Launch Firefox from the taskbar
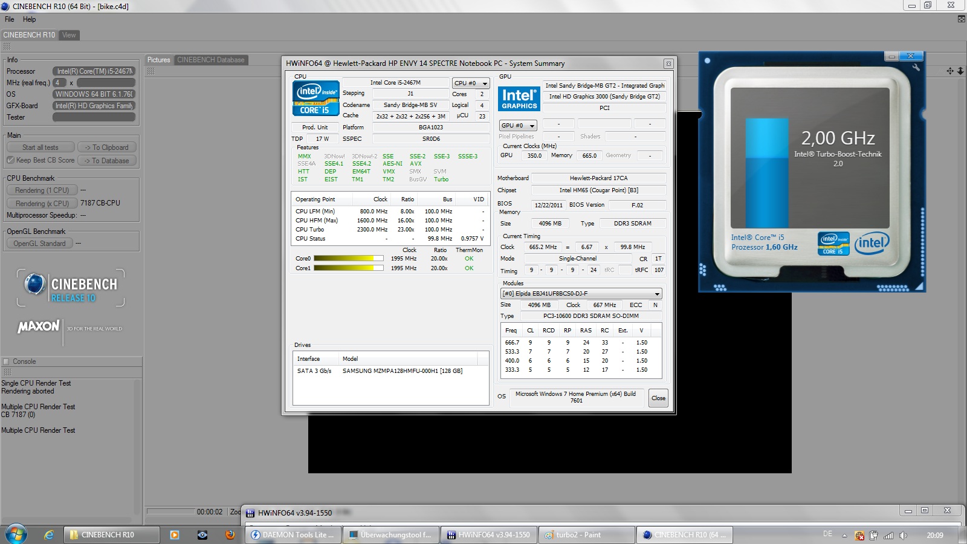This screenshot has height=544, width=967. (230, 534)
